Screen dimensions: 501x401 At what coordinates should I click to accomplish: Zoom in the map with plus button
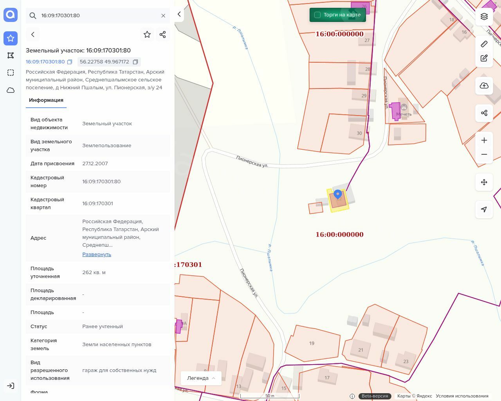pyautogui.click(x=484, y=140)
